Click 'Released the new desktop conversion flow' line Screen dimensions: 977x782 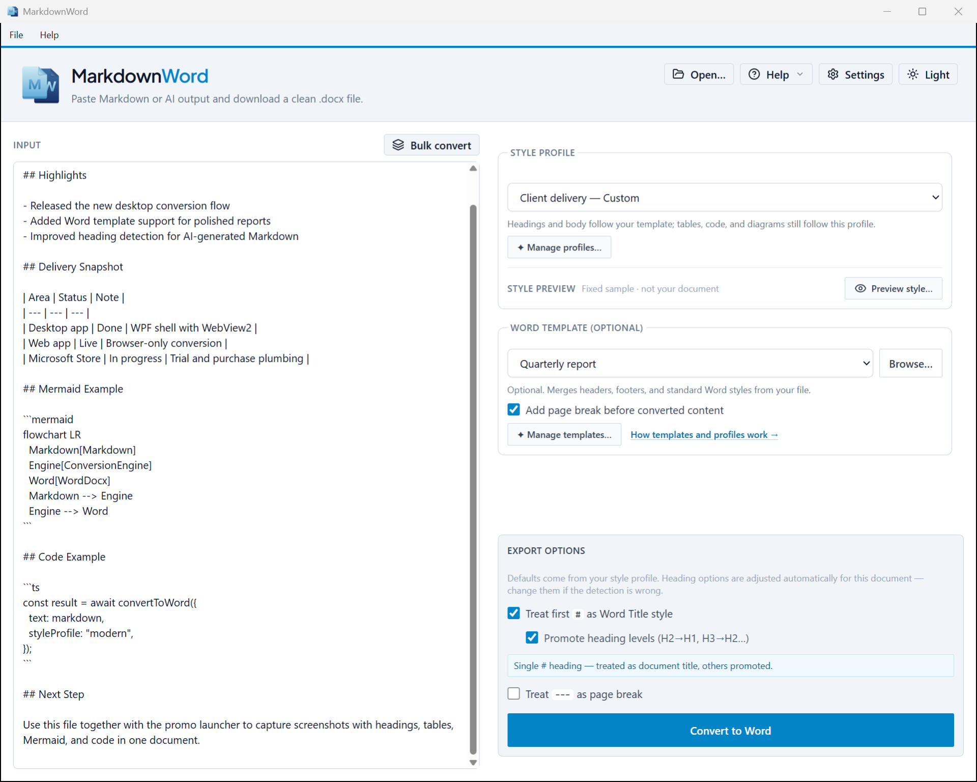click(x=127, y=206)
